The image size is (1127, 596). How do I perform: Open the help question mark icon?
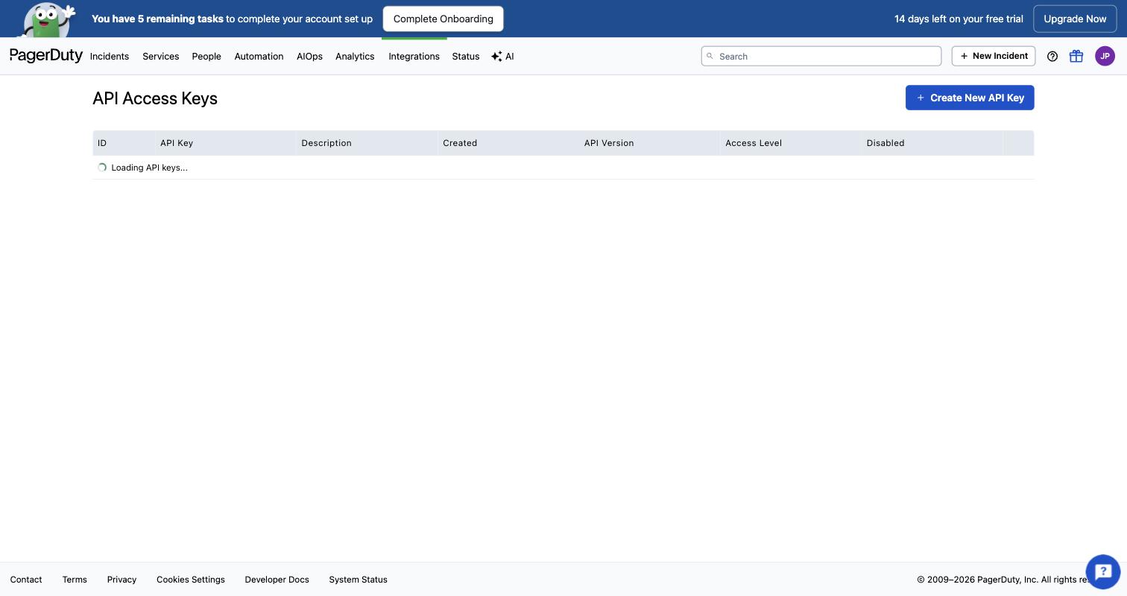1052,56
